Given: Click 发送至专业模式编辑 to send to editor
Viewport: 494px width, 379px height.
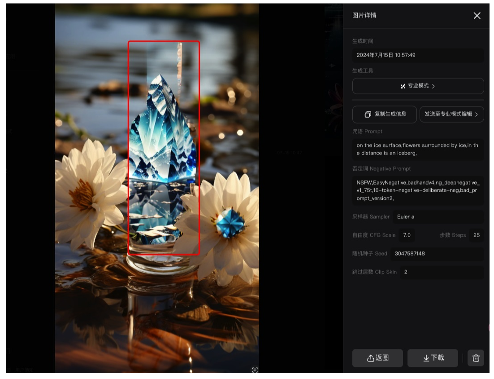Looking at the screenshot, I should pyautogui.click(x=451, y=114).
